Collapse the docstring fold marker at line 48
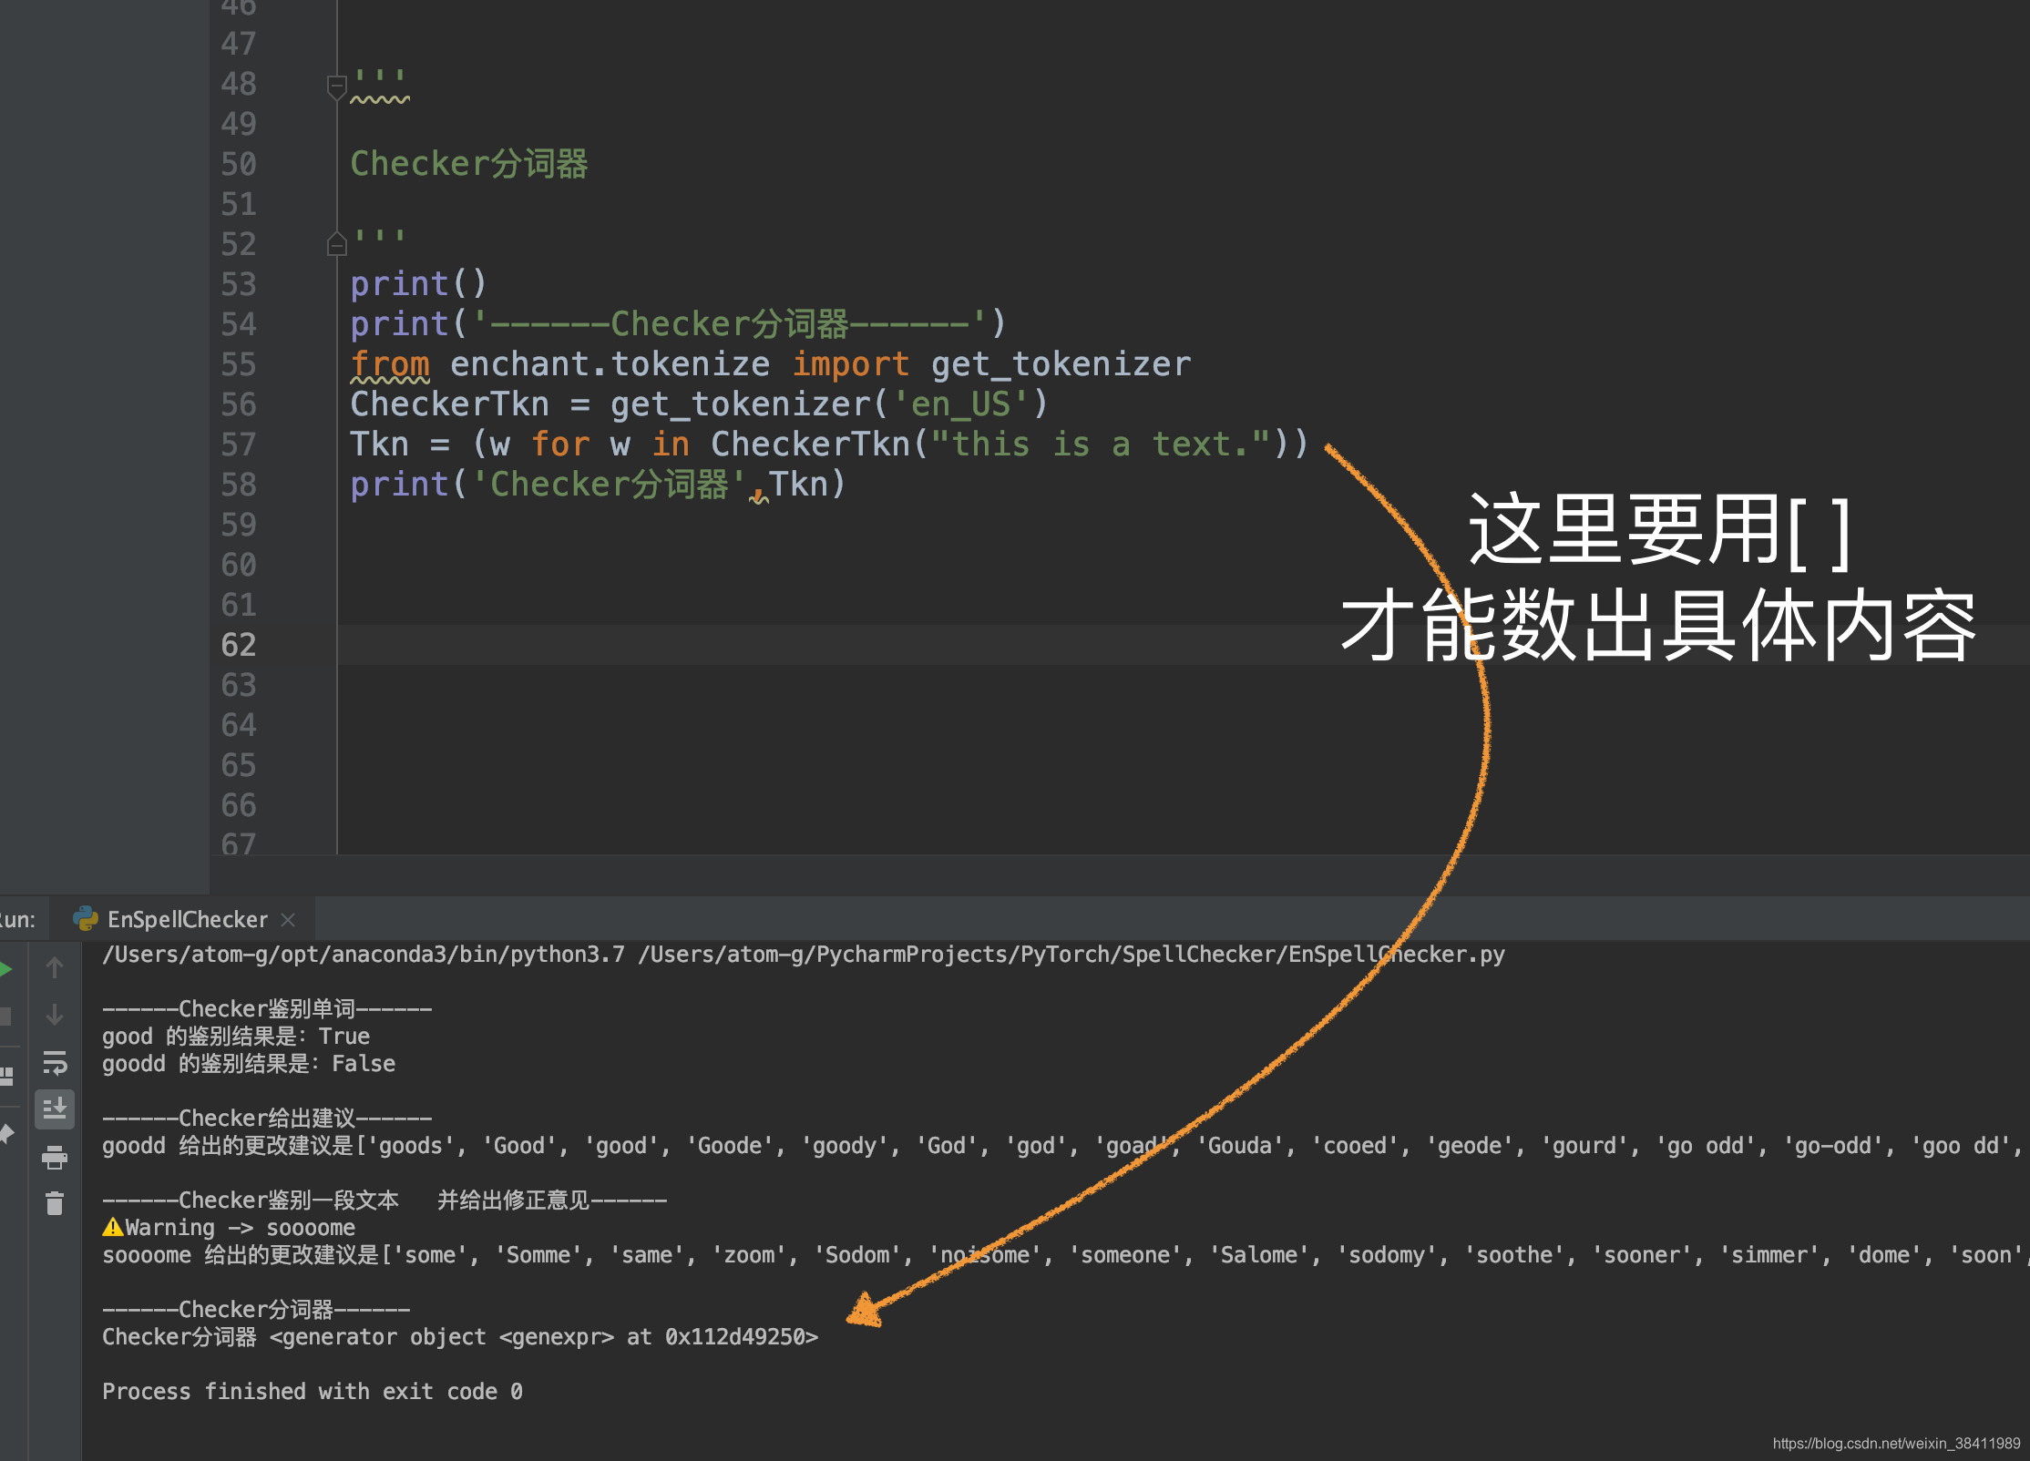This screenshot has height=1461, width=2030. click(x=336, y=87)
